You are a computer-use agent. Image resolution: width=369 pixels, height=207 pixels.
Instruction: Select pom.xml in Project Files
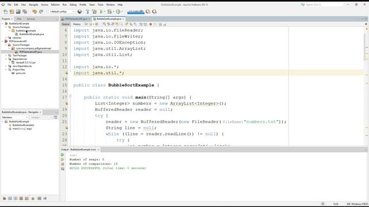point(21,73)
